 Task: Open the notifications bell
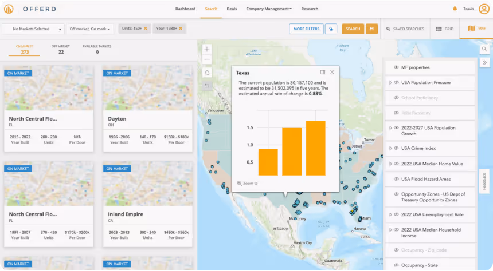pyautogui.click(x=455, y=9)
